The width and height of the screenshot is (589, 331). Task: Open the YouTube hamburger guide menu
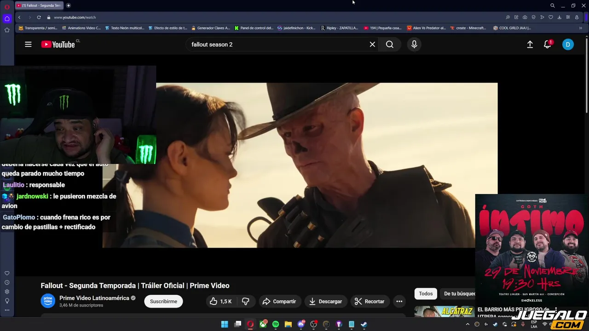pos(28,44)
